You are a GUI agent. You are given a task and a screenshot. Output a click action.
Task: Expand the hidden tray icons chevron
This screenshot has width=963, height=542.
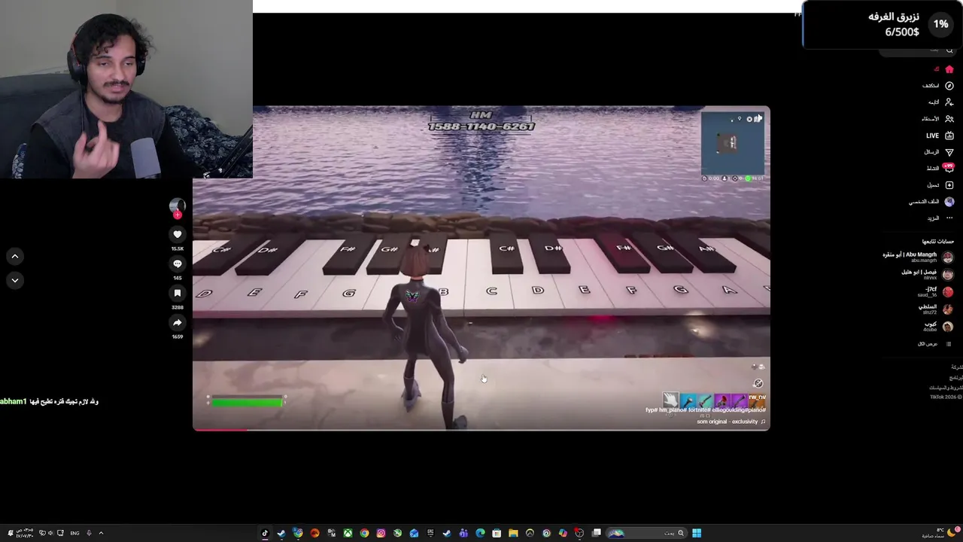[x=101, y=533]
